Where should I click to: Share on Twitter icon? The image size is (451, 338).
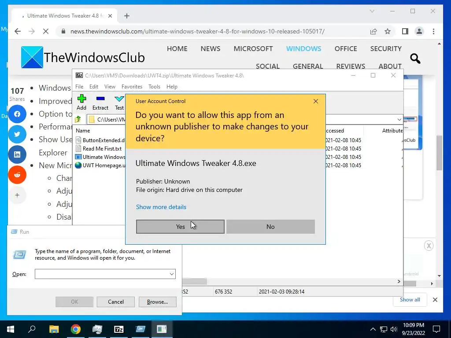(17, 134)
